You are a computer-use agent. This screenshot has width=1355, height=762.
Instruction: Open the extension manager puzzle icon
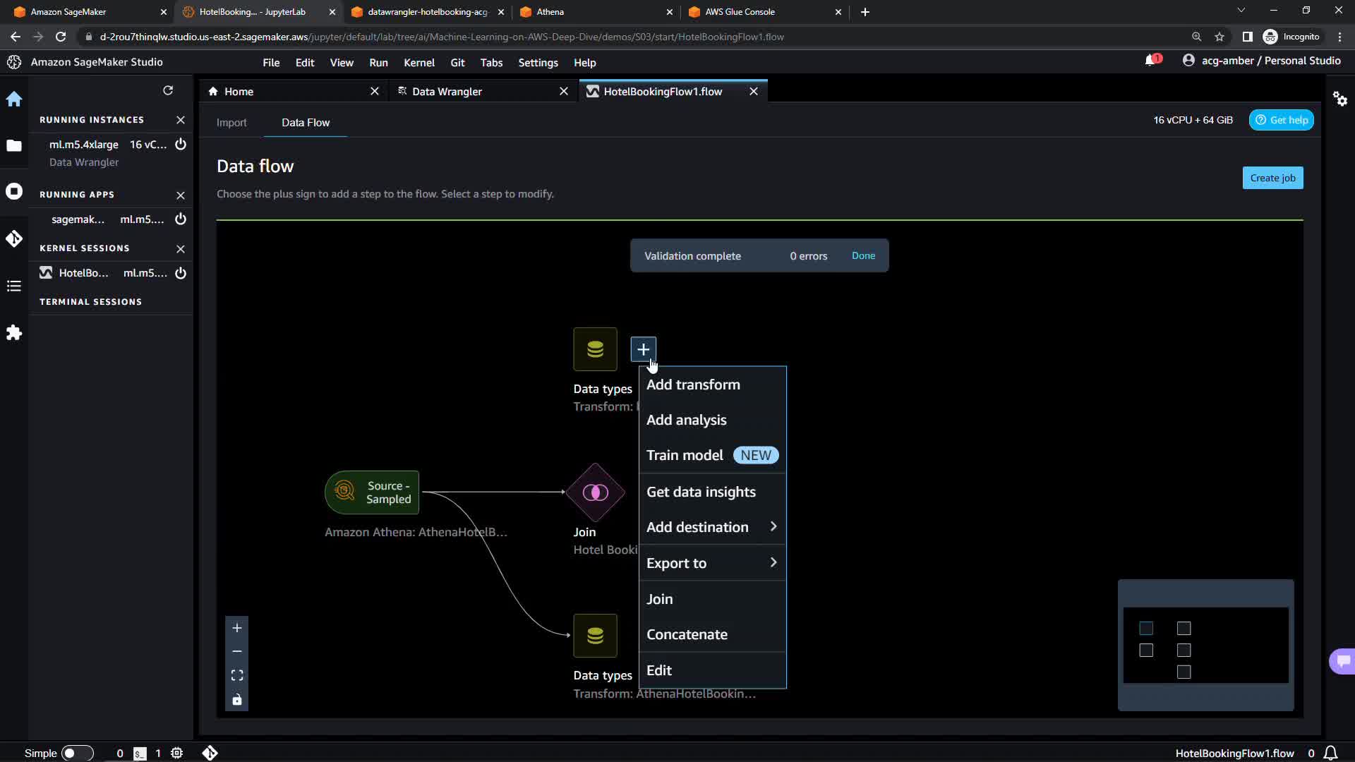click(x=14, y=333)
